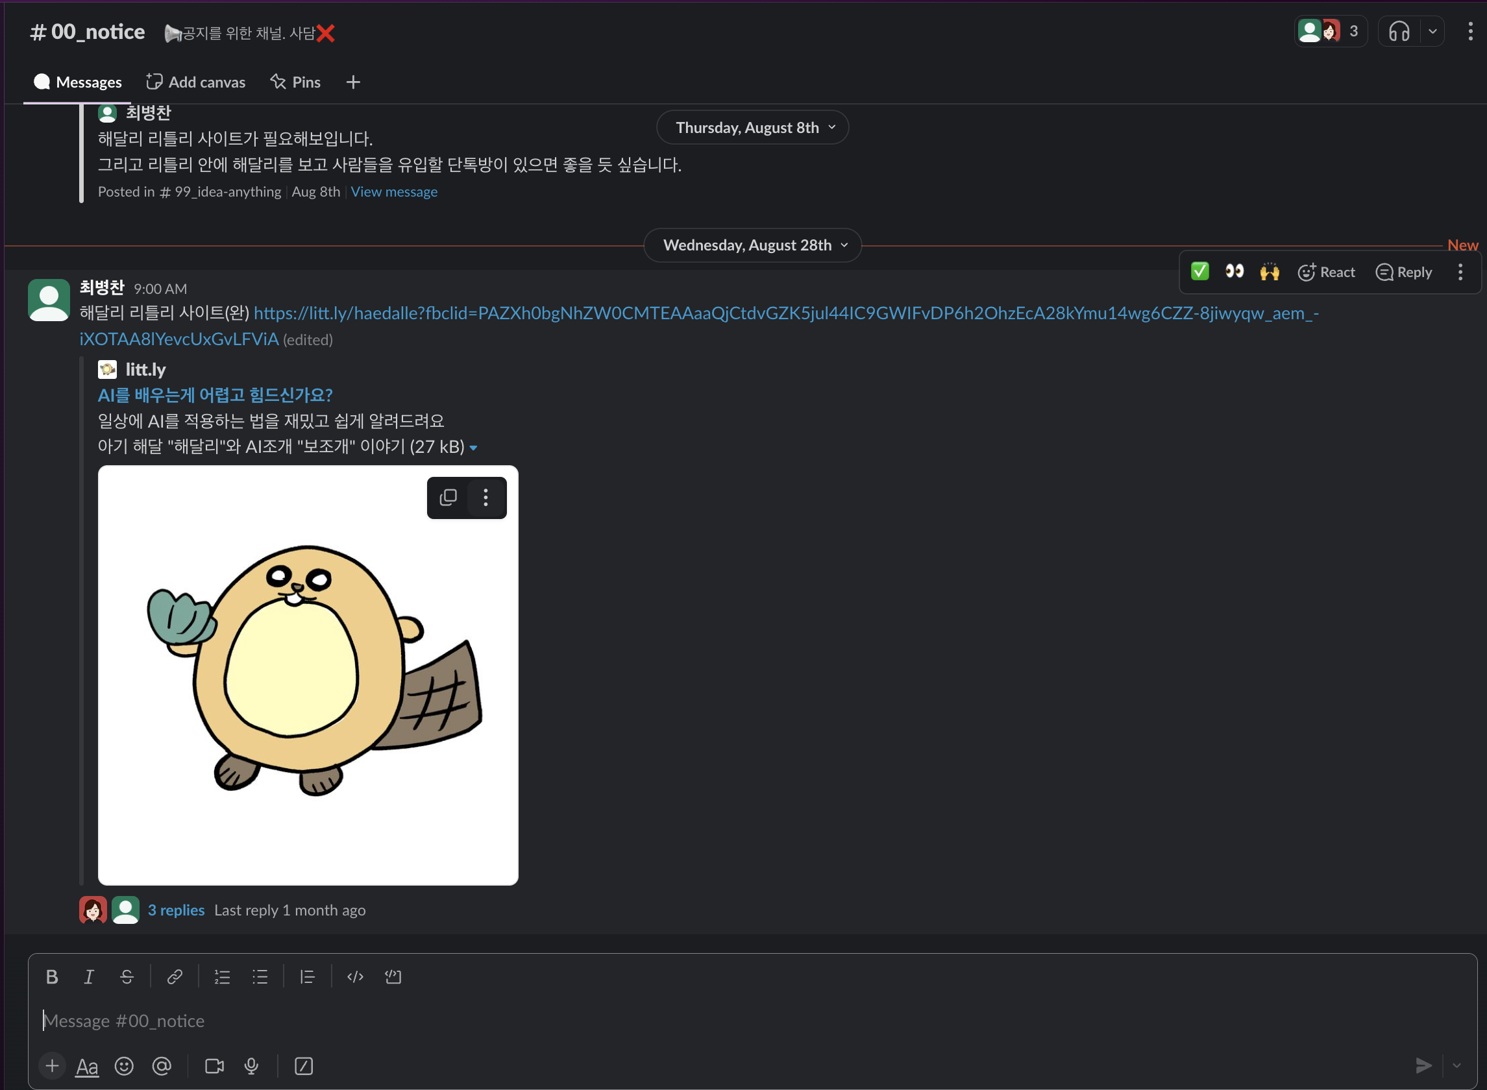
Task: Click the bold formatting icon
Action: (52, 977)
